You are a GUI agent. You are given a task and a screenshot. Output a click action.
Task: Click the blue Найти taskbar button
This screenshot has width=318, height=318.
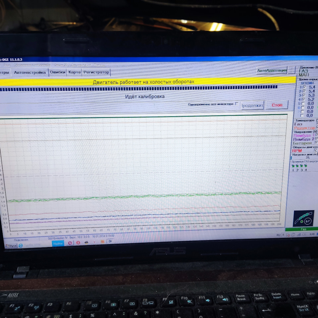point(58,243)
